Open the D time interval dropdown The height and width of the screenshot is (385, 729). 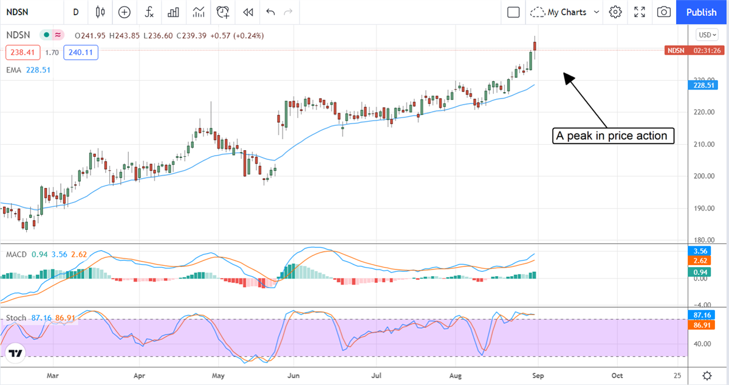point(75,12)
